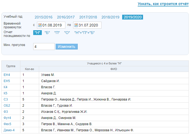Image resolution: width=191 pixels, height=135 pixels.
Task: Select the 2015/2016 school year
Action: coord(43,17)
